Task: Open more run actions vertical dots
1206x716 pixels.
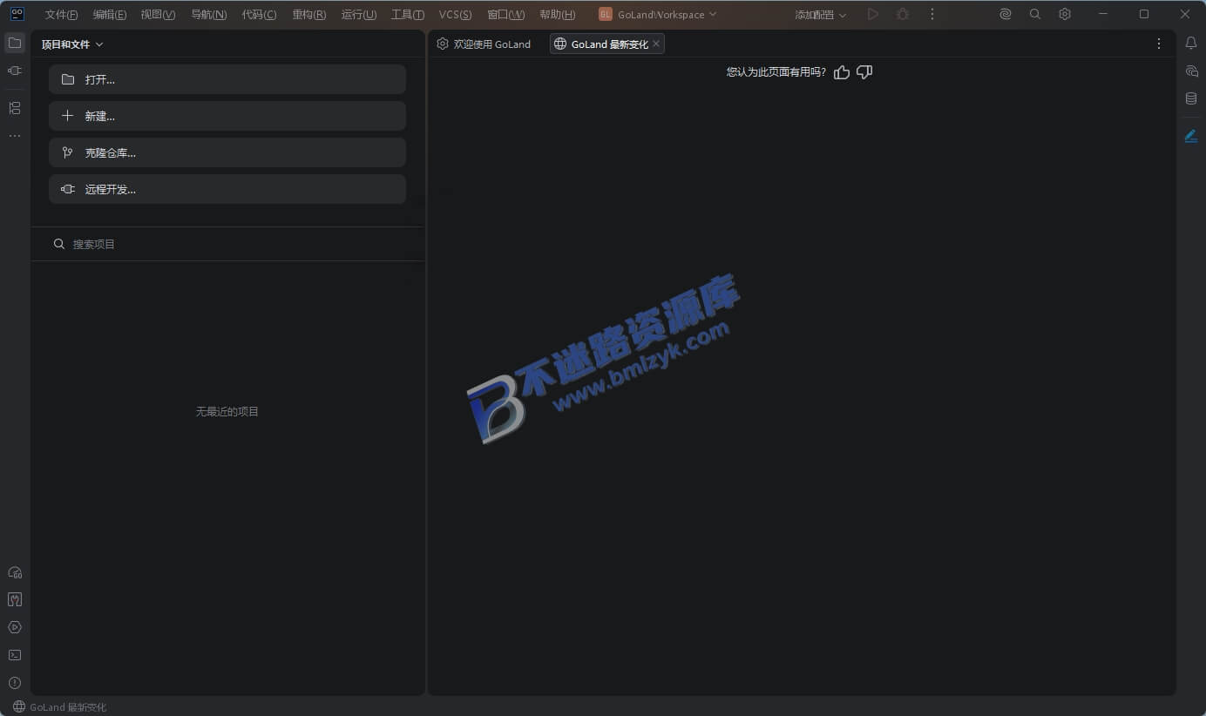Action: [x=932, y=14]
